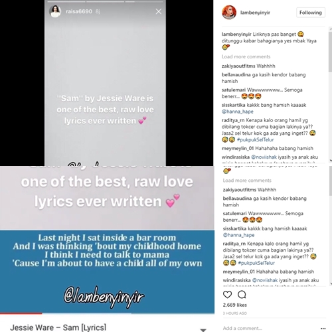332x332 pixels.
Task: Like the post with the heart icon
Action: [x=227, y=295]
